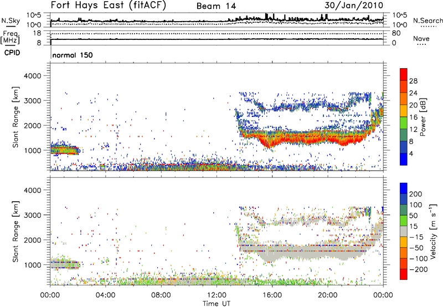Image resolution: width=443 pixels, height=307 pixels.
Task: Click the "Fort Hays East (fitACF)" title
Action: [109, 6]
